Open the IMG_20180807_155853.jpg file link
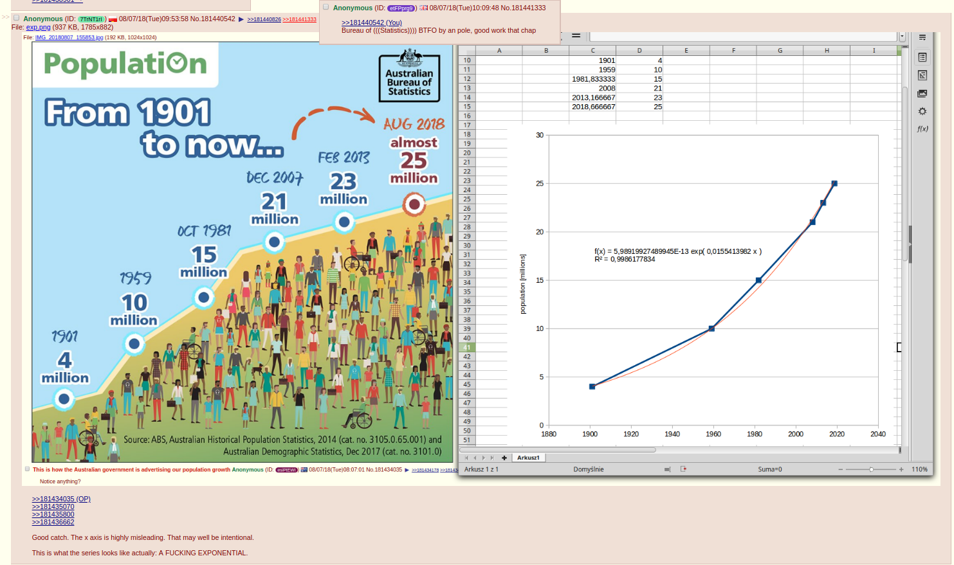954x565 pixels. 69,37
